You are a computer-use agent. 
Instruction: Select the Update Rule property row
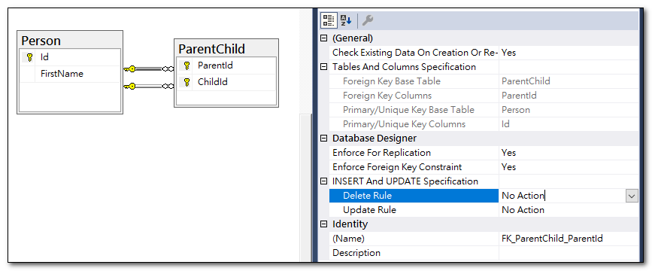coord(484,210)
